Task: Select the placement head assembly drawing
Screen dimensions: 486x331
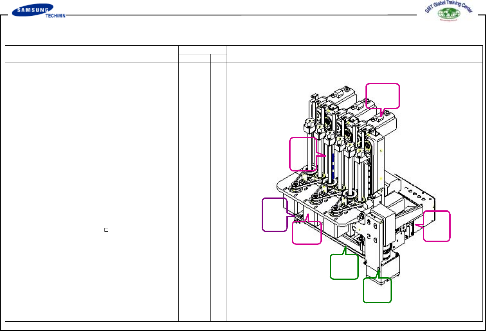Action: coord(356,185)
